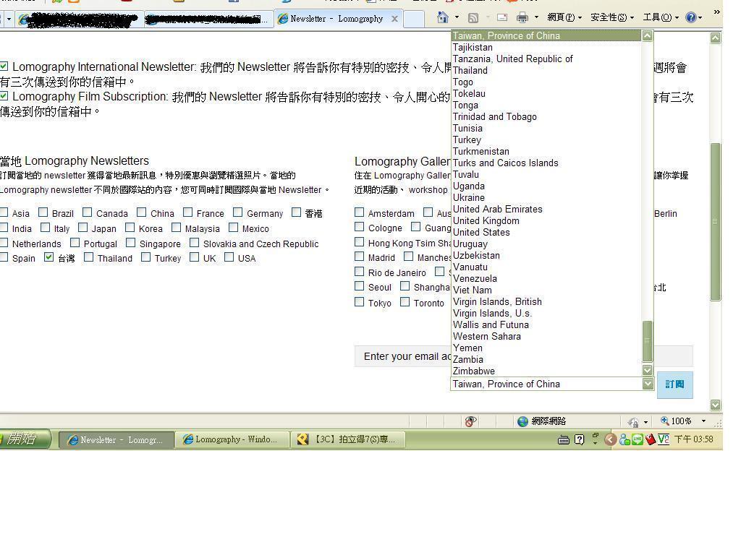
Task: Open the browser Home page icon
Action: click(x=442, y=18)
